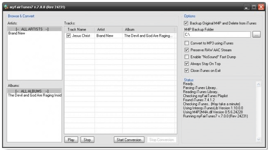
Task: Click the myFairTunes7 title bar app icon
Action: pyautogui.click(x=6, y=7)
